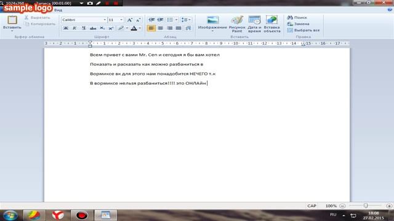This screenshot has height=221, width=394.
Task: Open the Yandex browser taskbar icon
Action: [x=58, y=215]
